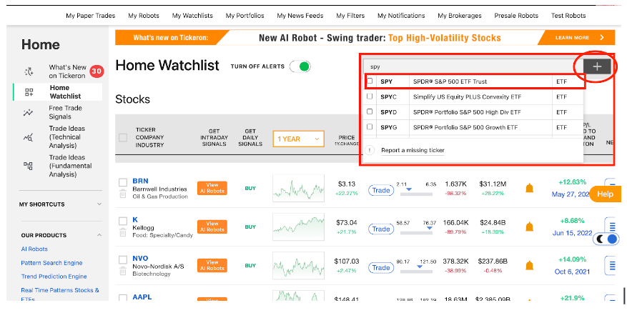Screen dimensions: 627x323
Task: Open Test Robots menu
Action: tap(568, 16)
